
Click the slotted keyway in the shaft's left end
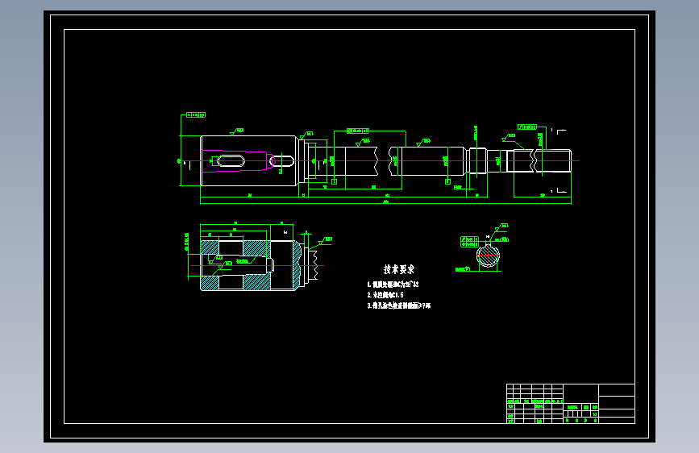click(231, 161)
